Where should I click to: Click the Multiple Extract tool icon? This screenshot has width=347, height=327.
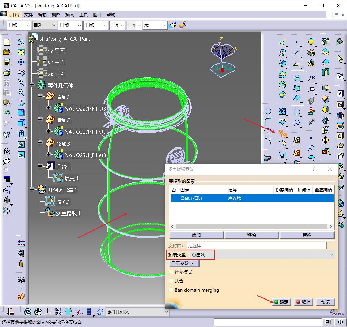click(283, 134)
